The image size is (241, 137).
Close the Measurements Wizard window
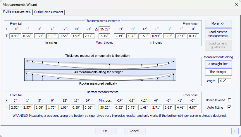[x=236, y=4]
